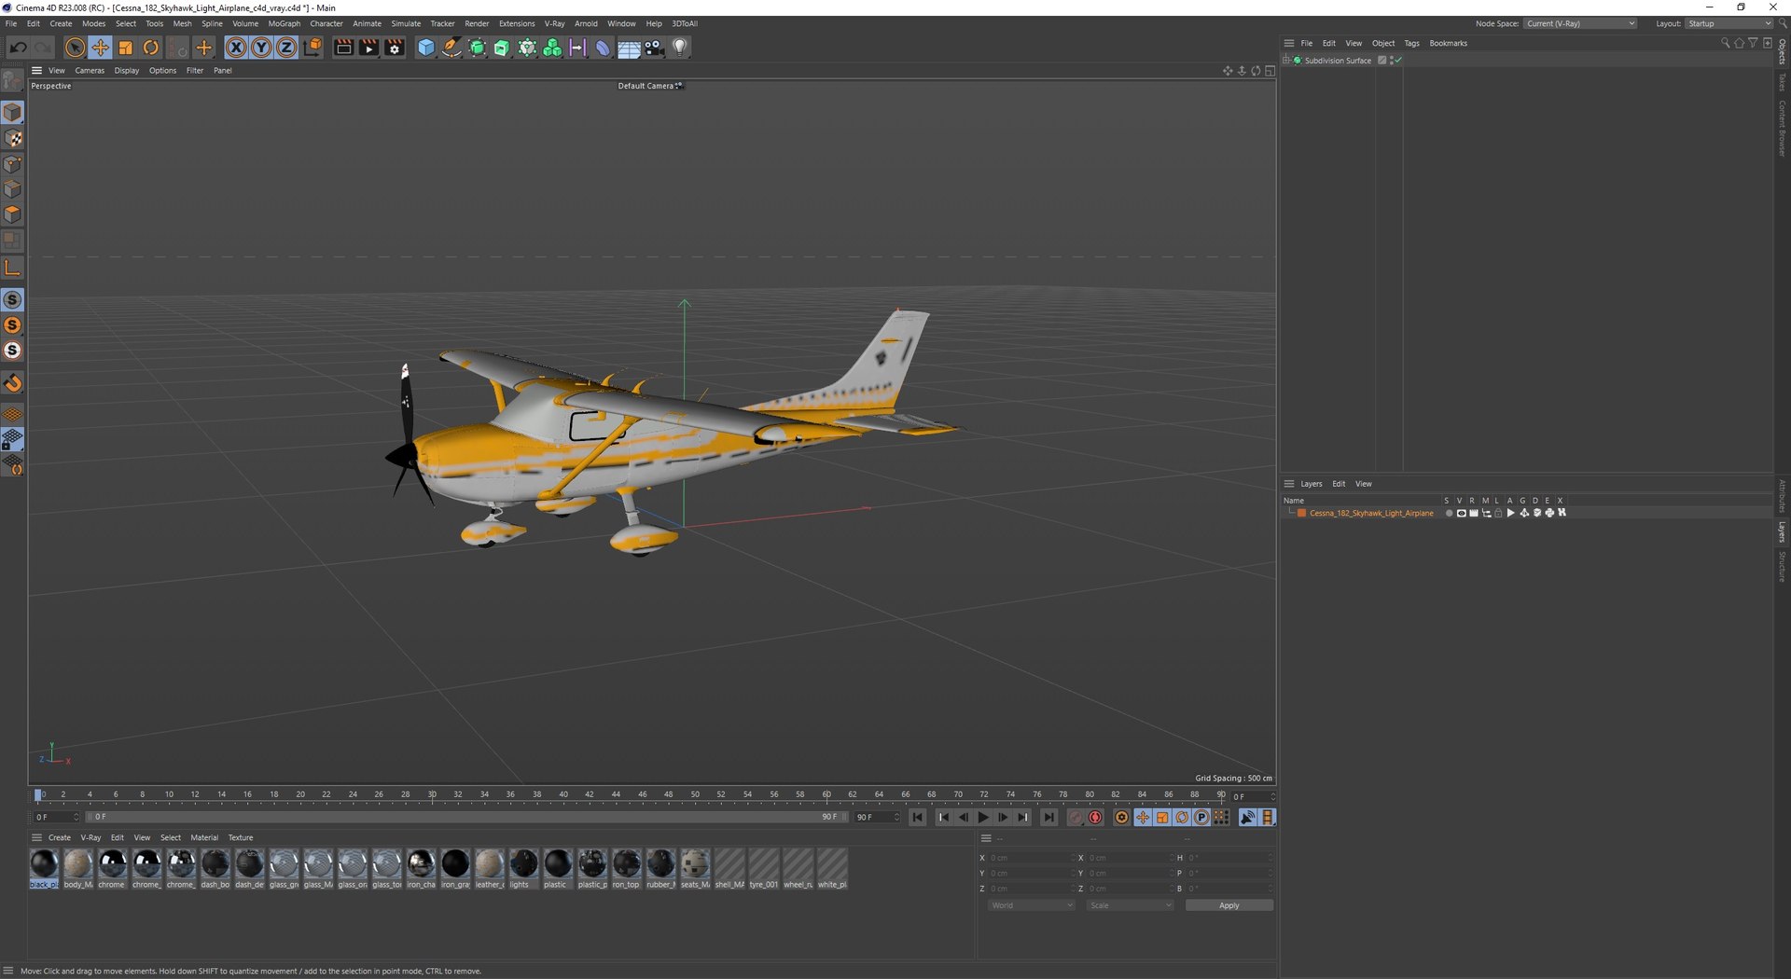Toggle lock icon on Cessna layer
1791x979 pixels.
click(1498, 513)
